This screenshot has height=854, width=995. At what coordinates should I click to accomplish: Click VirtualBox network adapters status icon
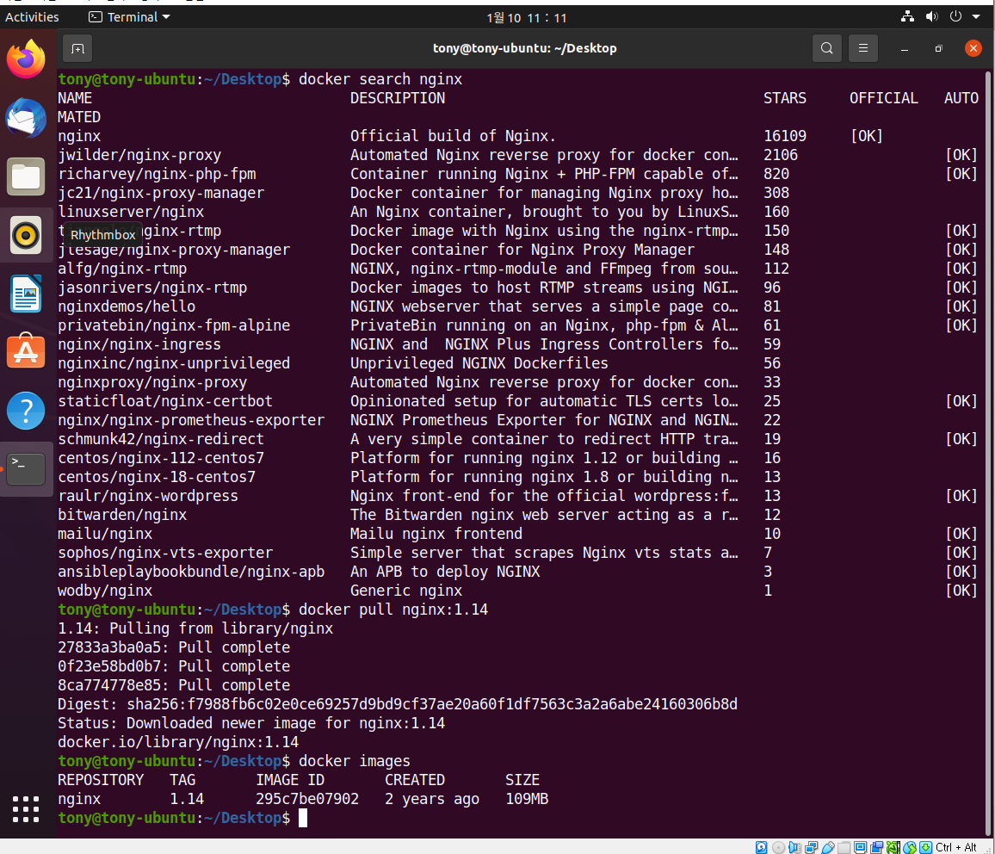pos(812,847)
